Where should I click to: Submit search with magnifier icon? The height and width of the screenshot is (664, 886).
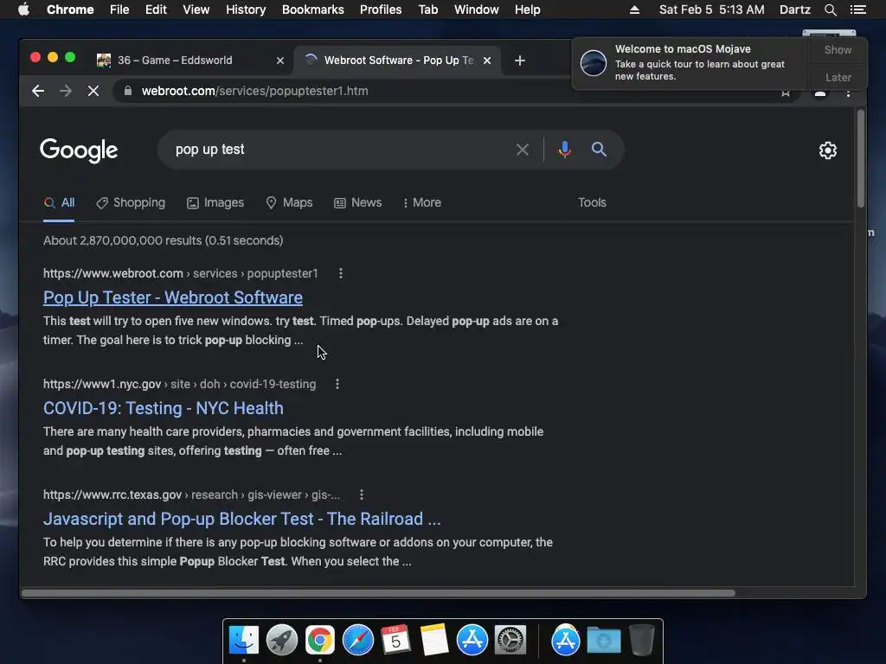(x=599, y=149)
